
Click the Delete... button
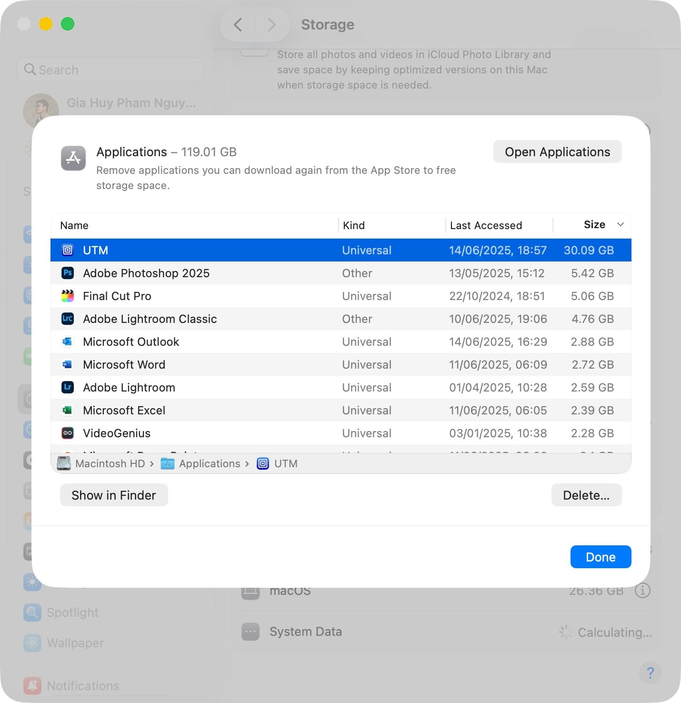point(586,495)
